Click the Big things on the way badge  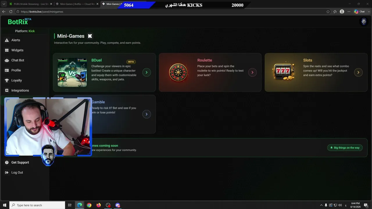pos(345,148)
